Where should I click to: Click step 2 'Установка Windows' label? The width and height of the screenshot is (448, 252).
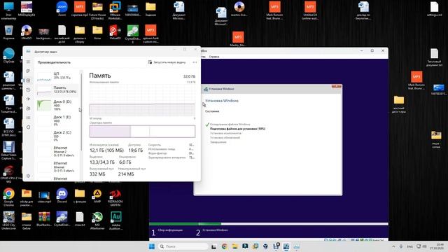pos(215,230)
